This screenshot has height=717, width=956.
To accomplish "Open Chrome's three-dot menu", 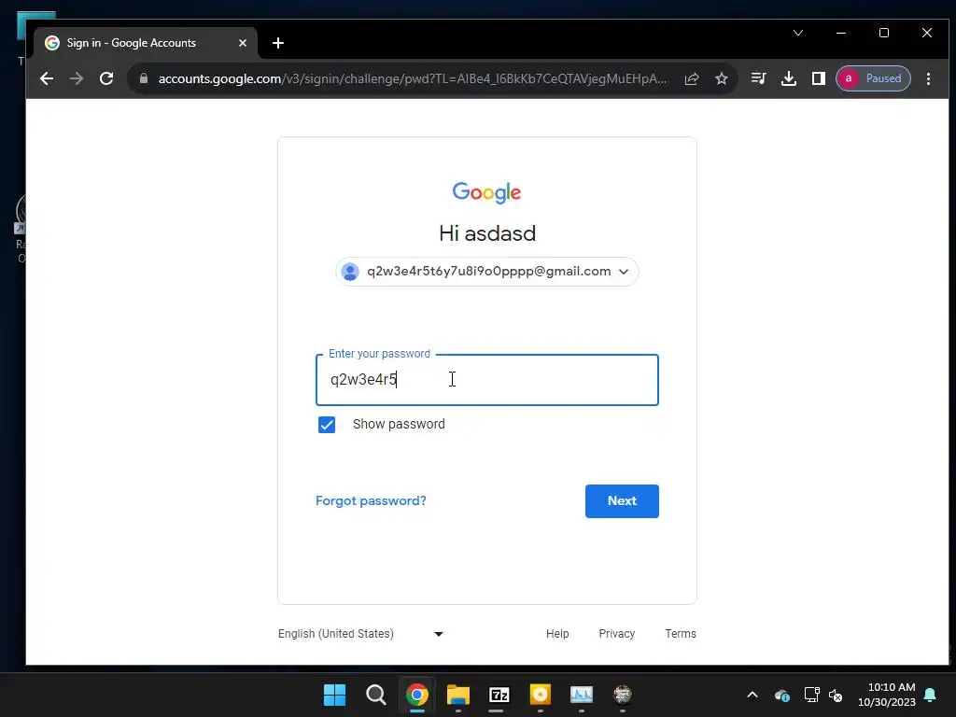I will (928, 78).
